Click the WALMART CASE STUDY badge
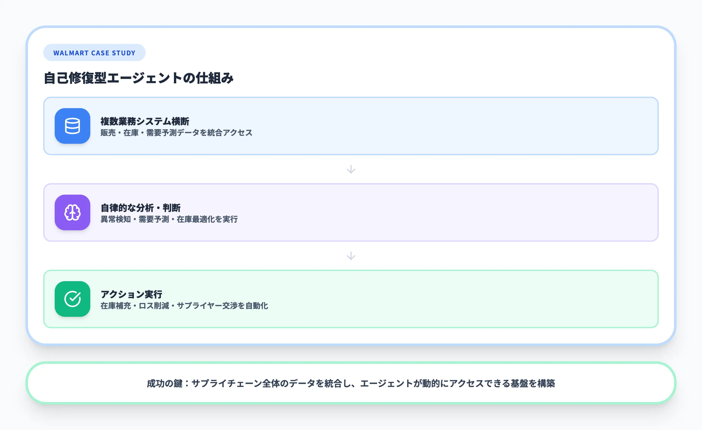Image resolution: width=702 pixels, height=430 pixels. 94,53
